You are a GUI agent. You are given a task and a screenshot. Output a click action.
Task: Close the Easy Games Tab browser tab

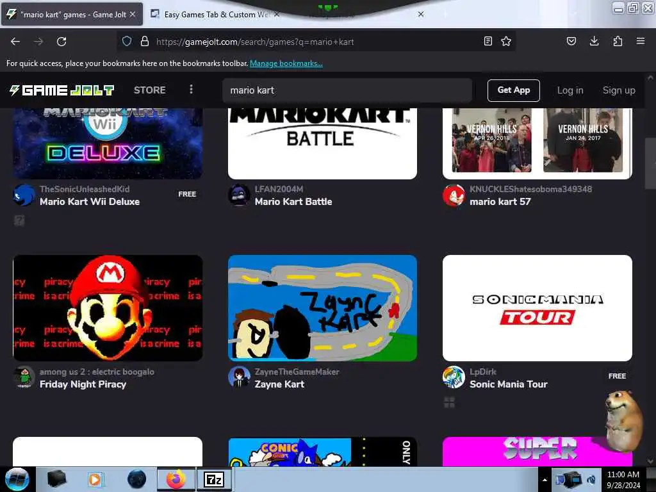(277, 14)
